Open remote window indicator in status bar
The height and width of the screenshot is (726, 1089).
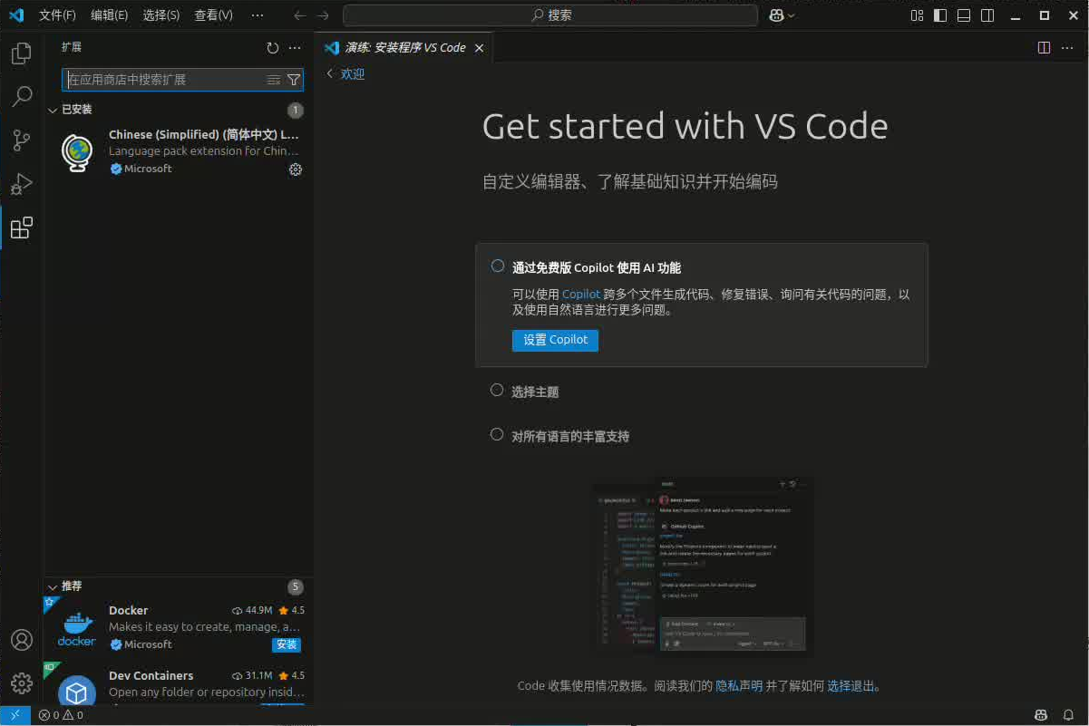[15, 715]
